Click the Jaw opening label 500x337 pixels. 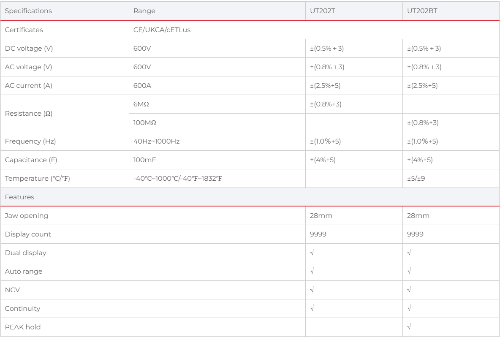tap(27, 215)
